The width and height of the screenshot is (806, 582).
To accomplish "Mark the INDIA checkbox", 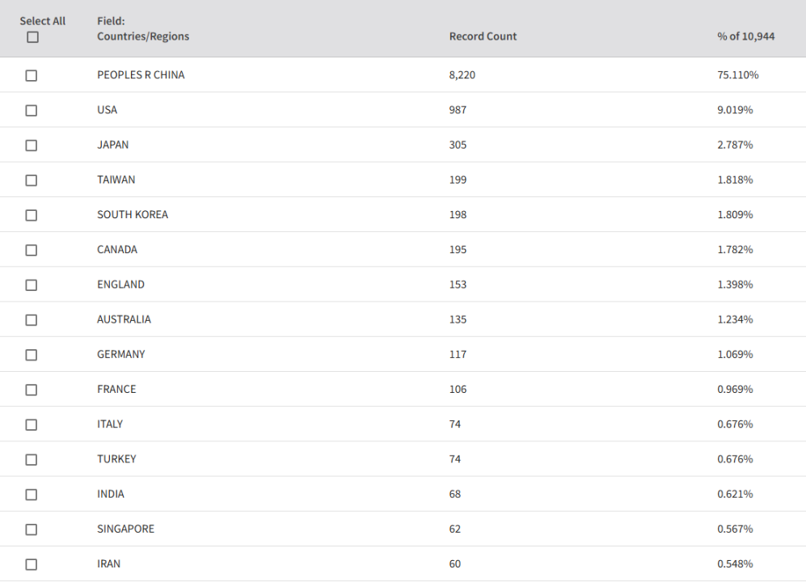I will point(32,495).
